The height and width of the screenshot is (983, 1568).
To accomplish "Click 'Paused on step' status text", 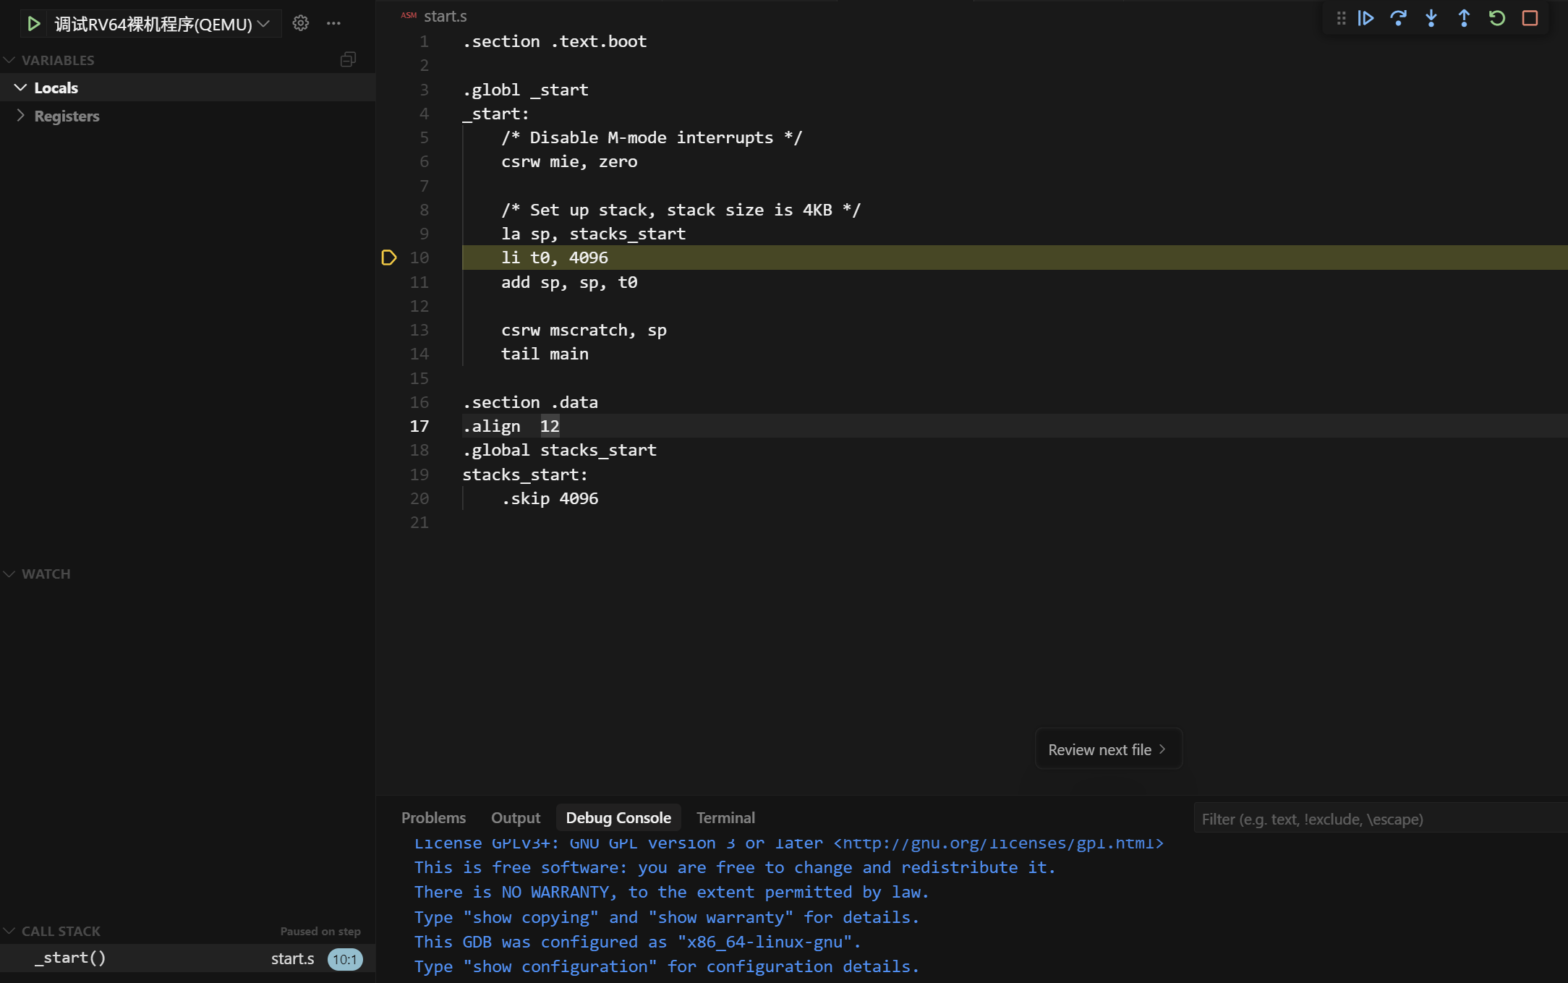I will [x=320, y=931].
